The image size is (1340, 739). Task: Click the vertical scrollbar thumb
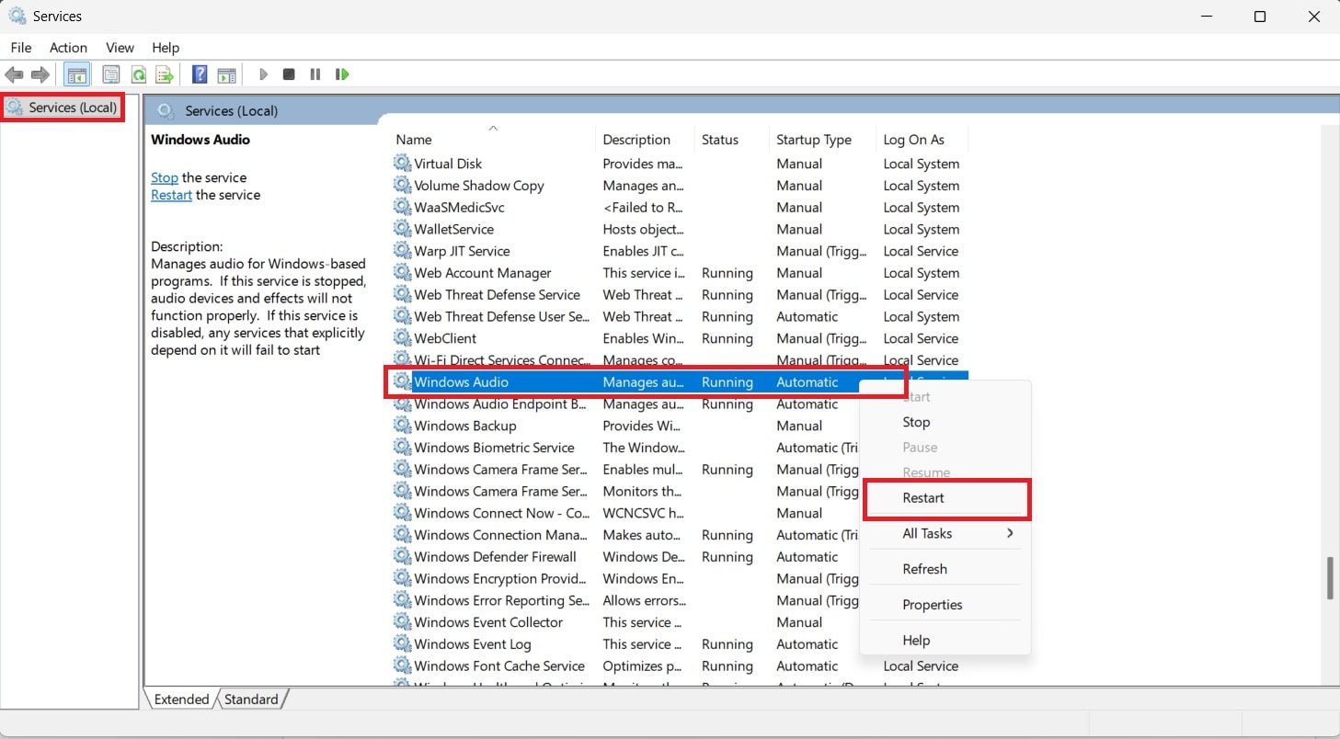(x=1331, y=578)
